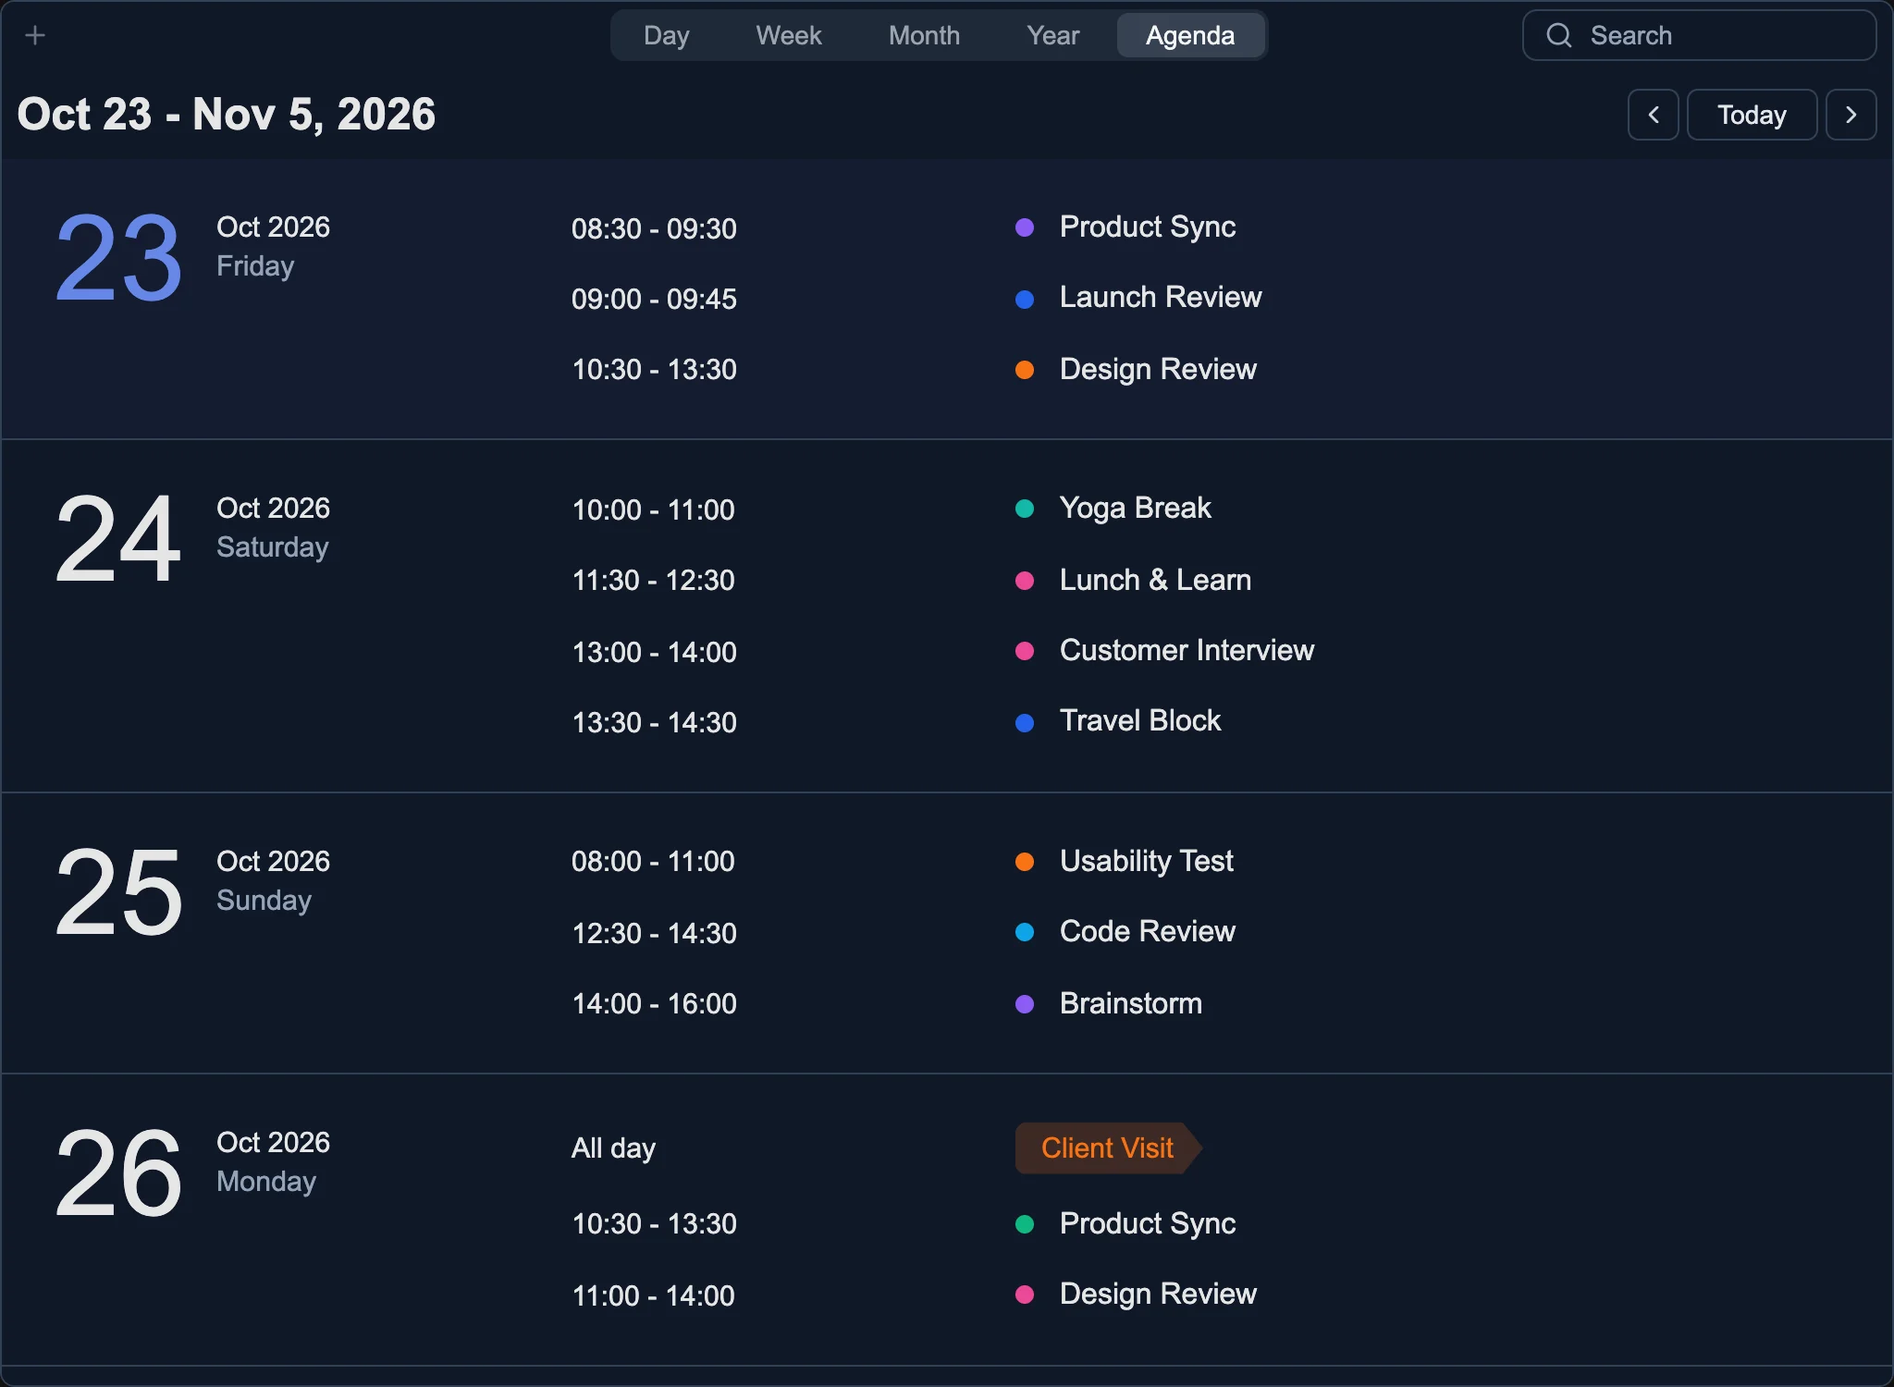Select the date number 23
Image resolution: width=1894 pixels, height=1387 pixels.
pos(118,258)
